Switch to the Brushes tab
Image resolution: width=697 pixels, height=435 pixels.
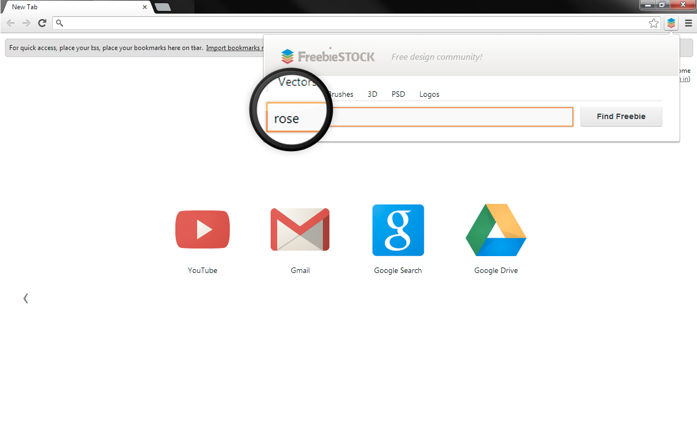[340, 94]
